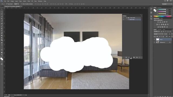
Task: Open the Kind filter dropdown in Layers
Action: [x=156, y=32]
